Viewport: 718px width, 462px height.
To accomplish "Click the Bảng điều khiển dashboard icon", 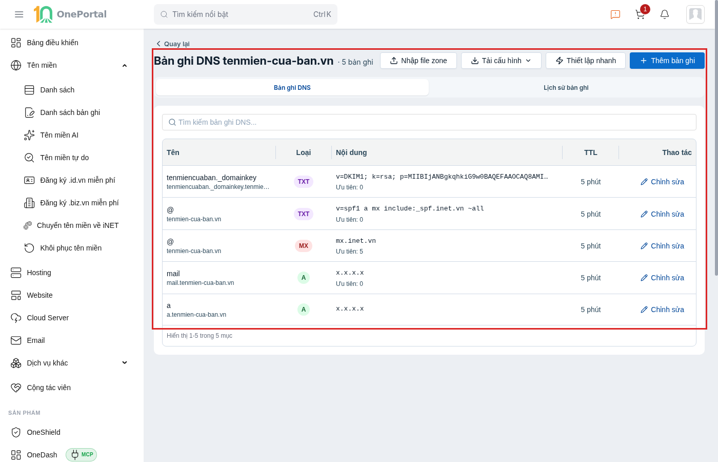I will point(16,43).
